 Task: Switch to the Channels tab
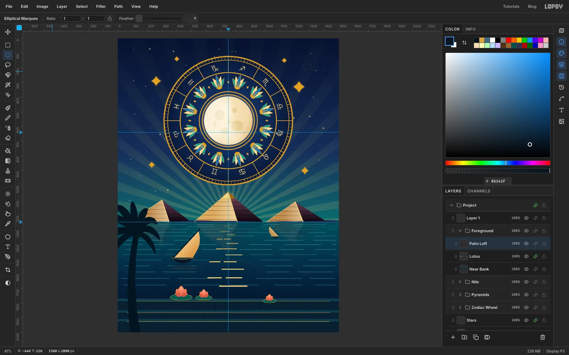coord(479,191)
